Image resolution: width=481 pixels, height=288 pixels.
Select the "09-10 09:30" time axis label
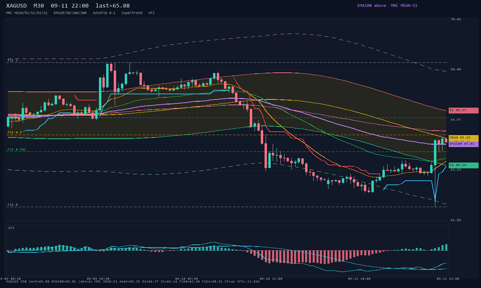point(187,279)
